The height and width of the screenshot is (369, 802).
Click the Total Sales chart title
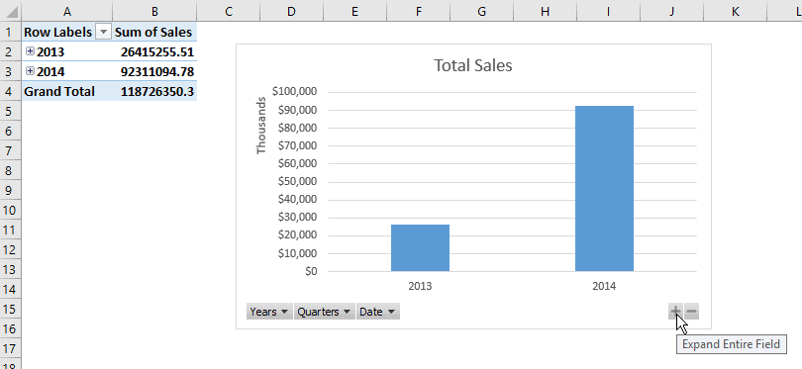point(473,65)
